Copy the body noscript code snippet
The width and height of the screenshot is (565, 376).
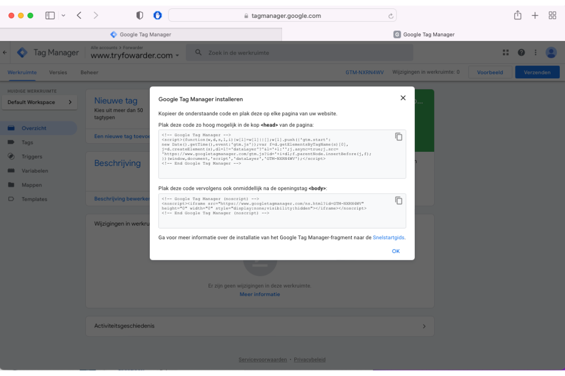coord(399,201)
